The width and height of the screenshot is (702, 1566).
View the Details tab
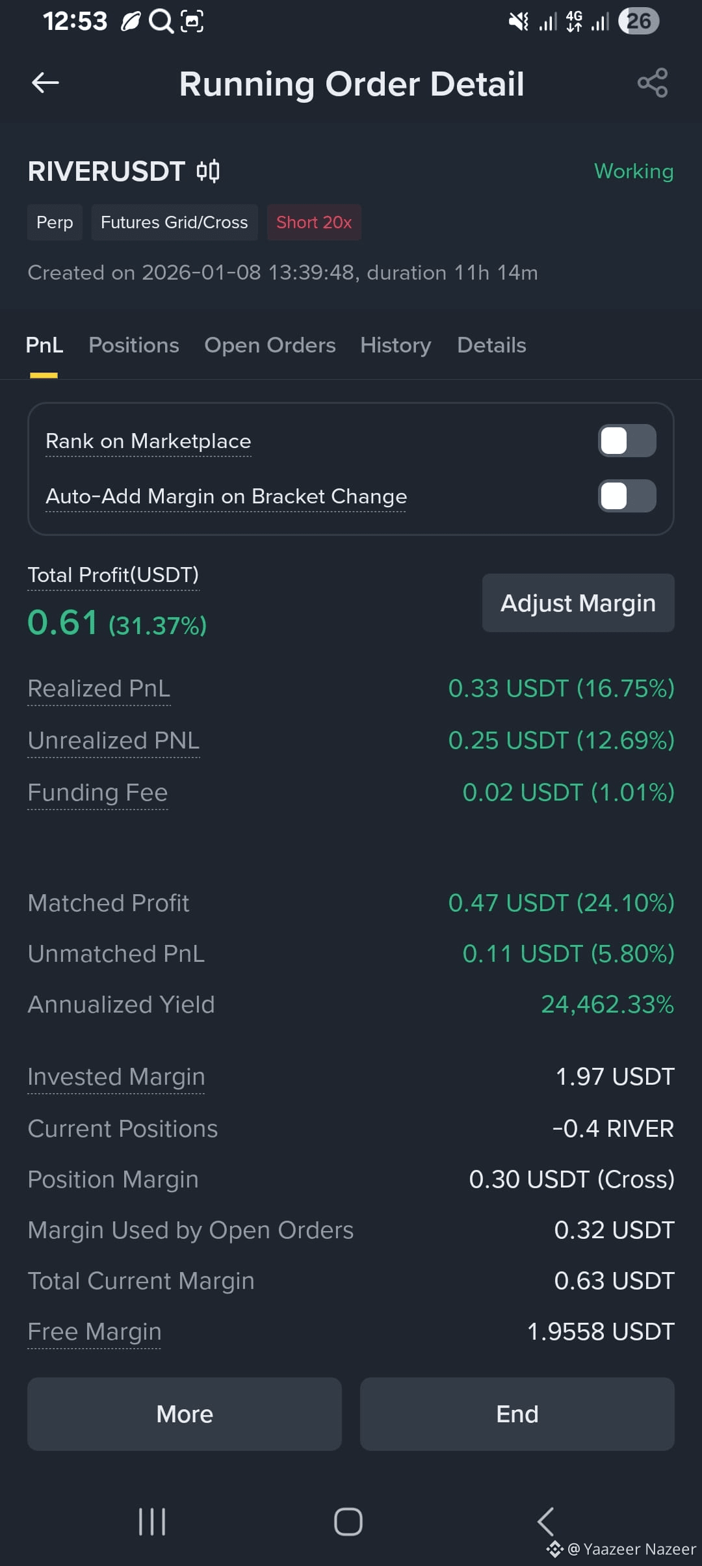491,345
